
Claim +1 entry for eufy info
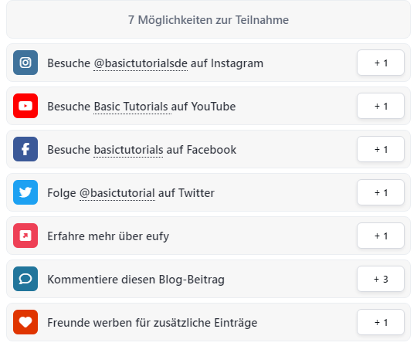click(x=381, y=236)
